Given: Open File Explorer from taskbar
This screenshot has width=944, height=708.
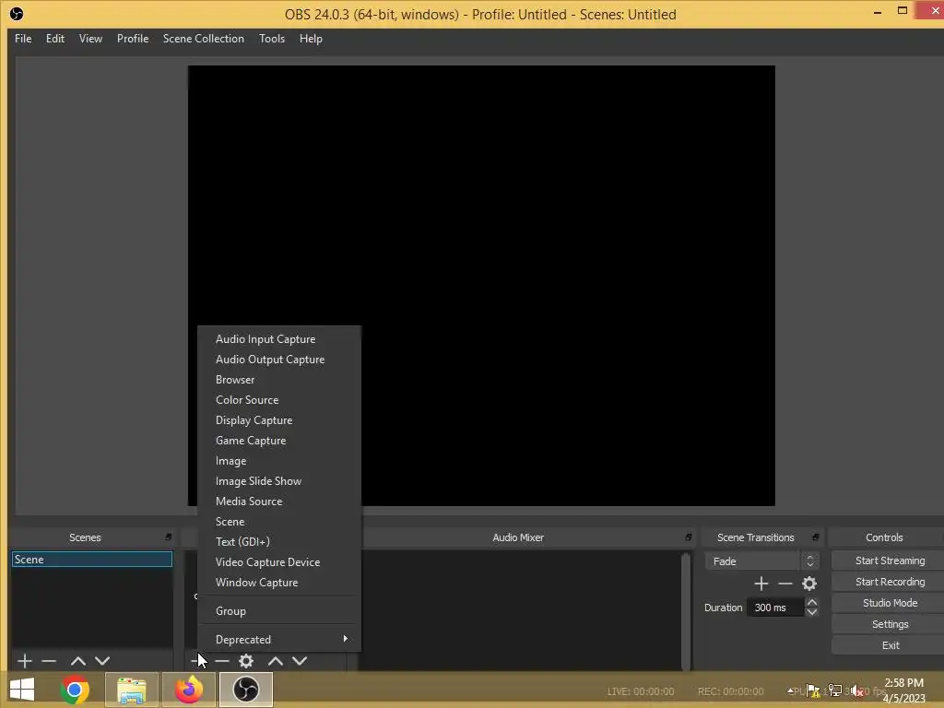Looking at the screenshot, I should pyautogui.click(x=132, y=690).
